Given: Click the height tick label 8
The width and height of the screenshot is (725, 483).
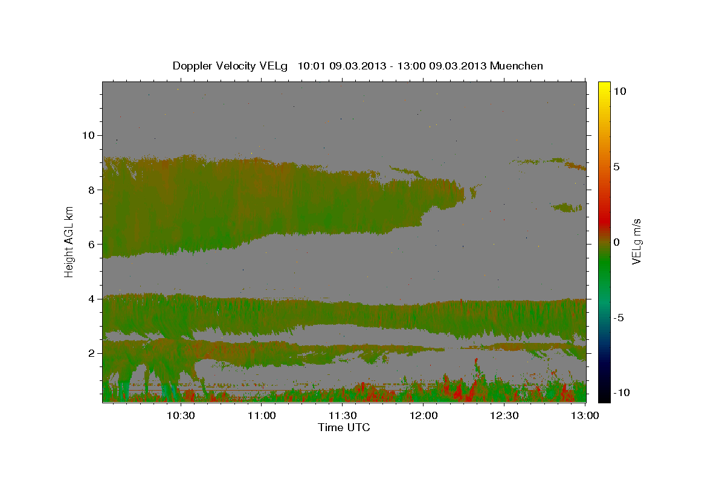Looking at the screenshot, I should pos(90,190).
